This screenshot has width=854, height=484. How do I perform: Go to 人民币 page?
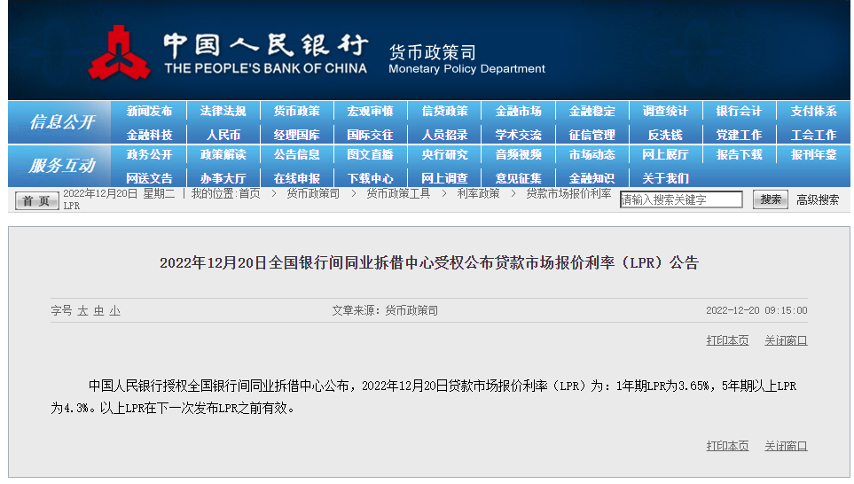223,135
